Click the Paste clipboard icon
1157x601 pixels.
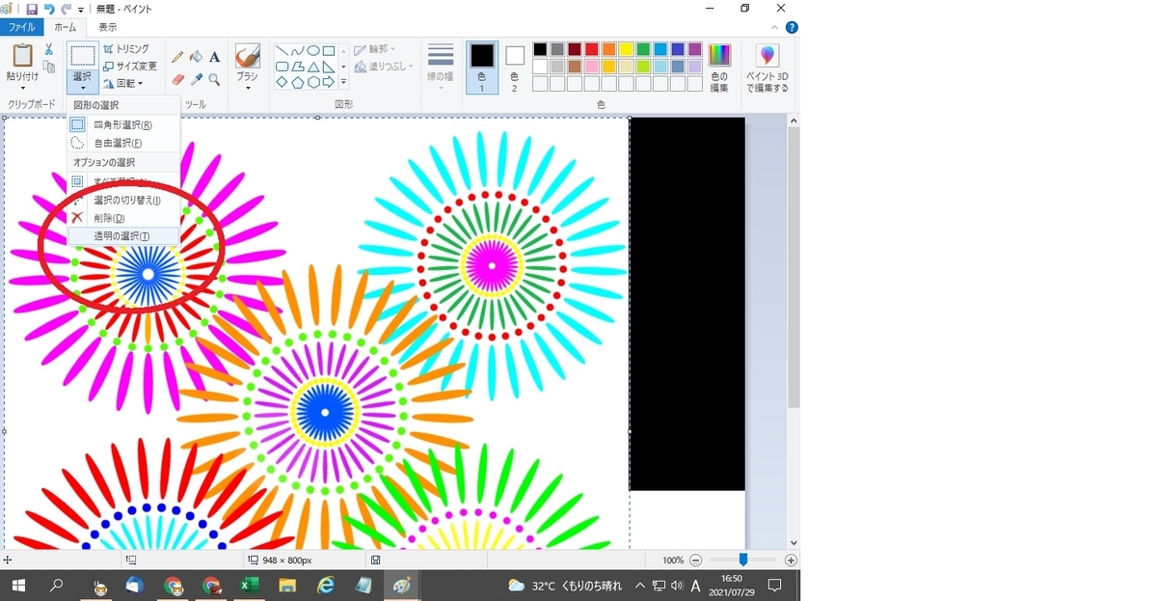[x=22, y=55]
